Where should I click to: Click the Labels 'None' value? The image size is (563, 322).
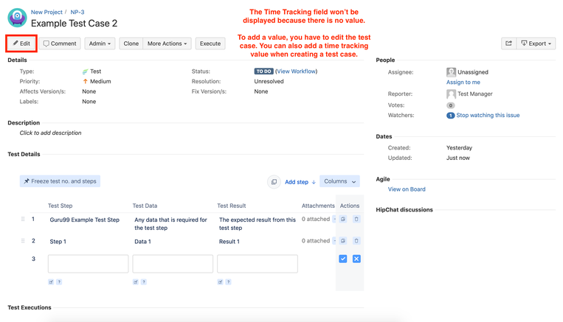(x=89, y=102)
